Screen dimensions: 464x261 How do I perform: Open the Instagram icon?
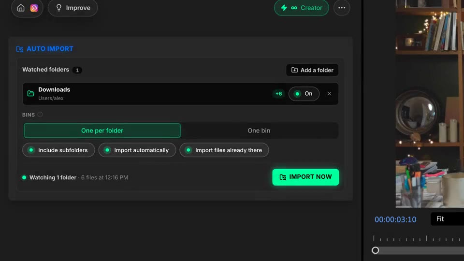tap(34, 8)
